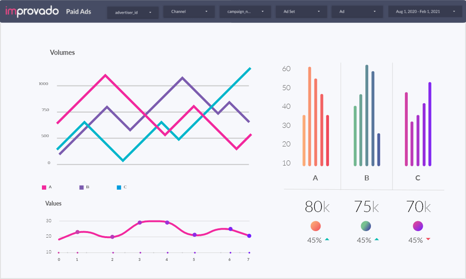
Task: Select the 80k metric value
Action: [317, 206]
